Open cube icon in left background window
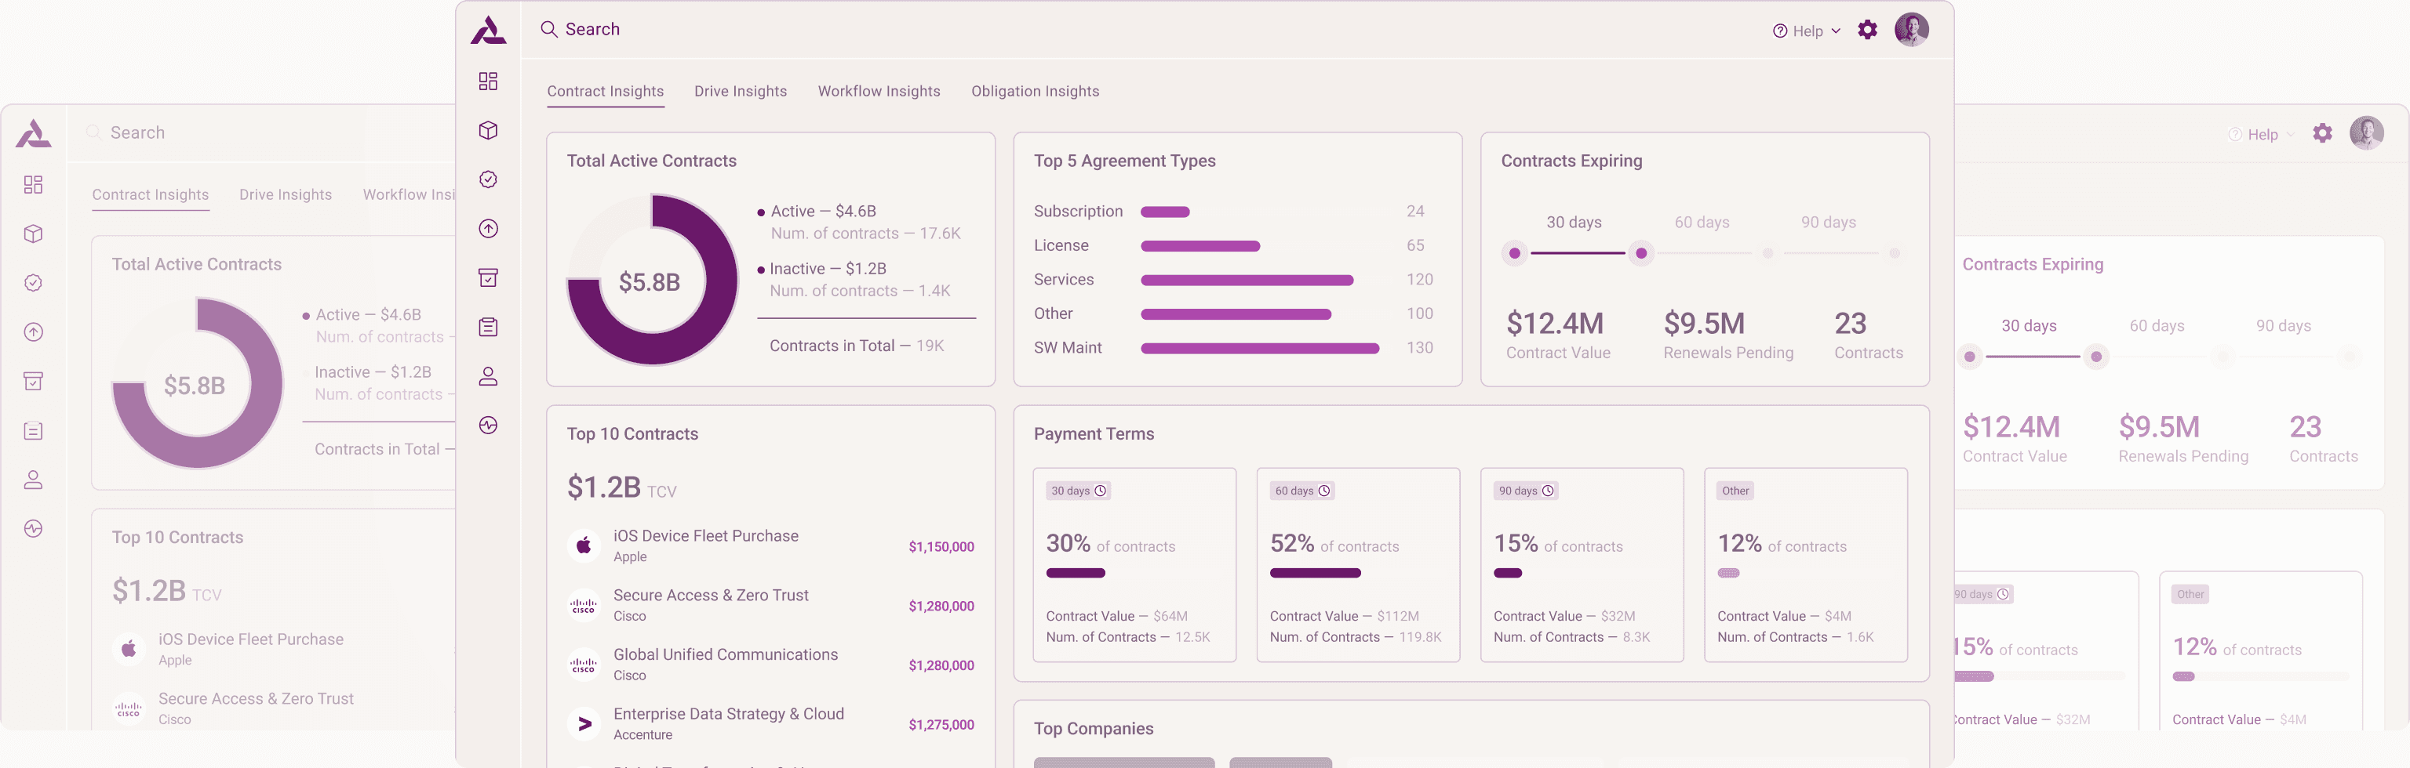This screenshot has width=2410, height=768. point(33,234)
